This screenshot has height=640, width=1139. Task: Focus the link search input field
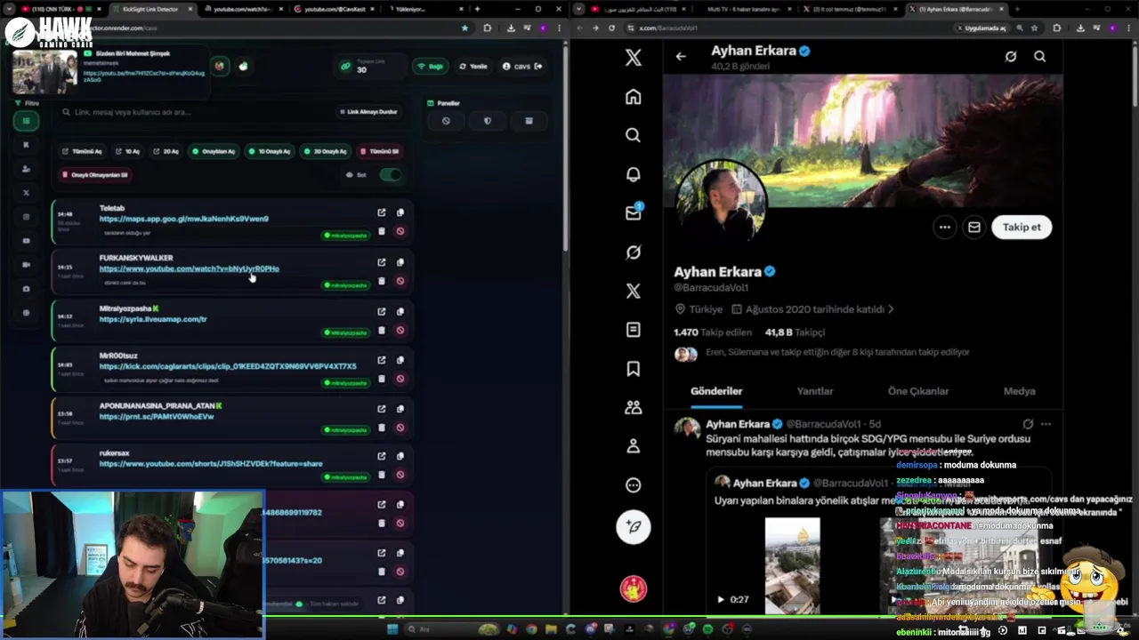[x=196, y=112]
